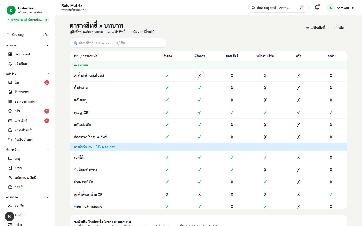Toggle พนักงานเสิร์ฟ permission for แก้ไขผังโต๊ะ
The width and height of the screenshot is (362, 226).
pos(265,125)
